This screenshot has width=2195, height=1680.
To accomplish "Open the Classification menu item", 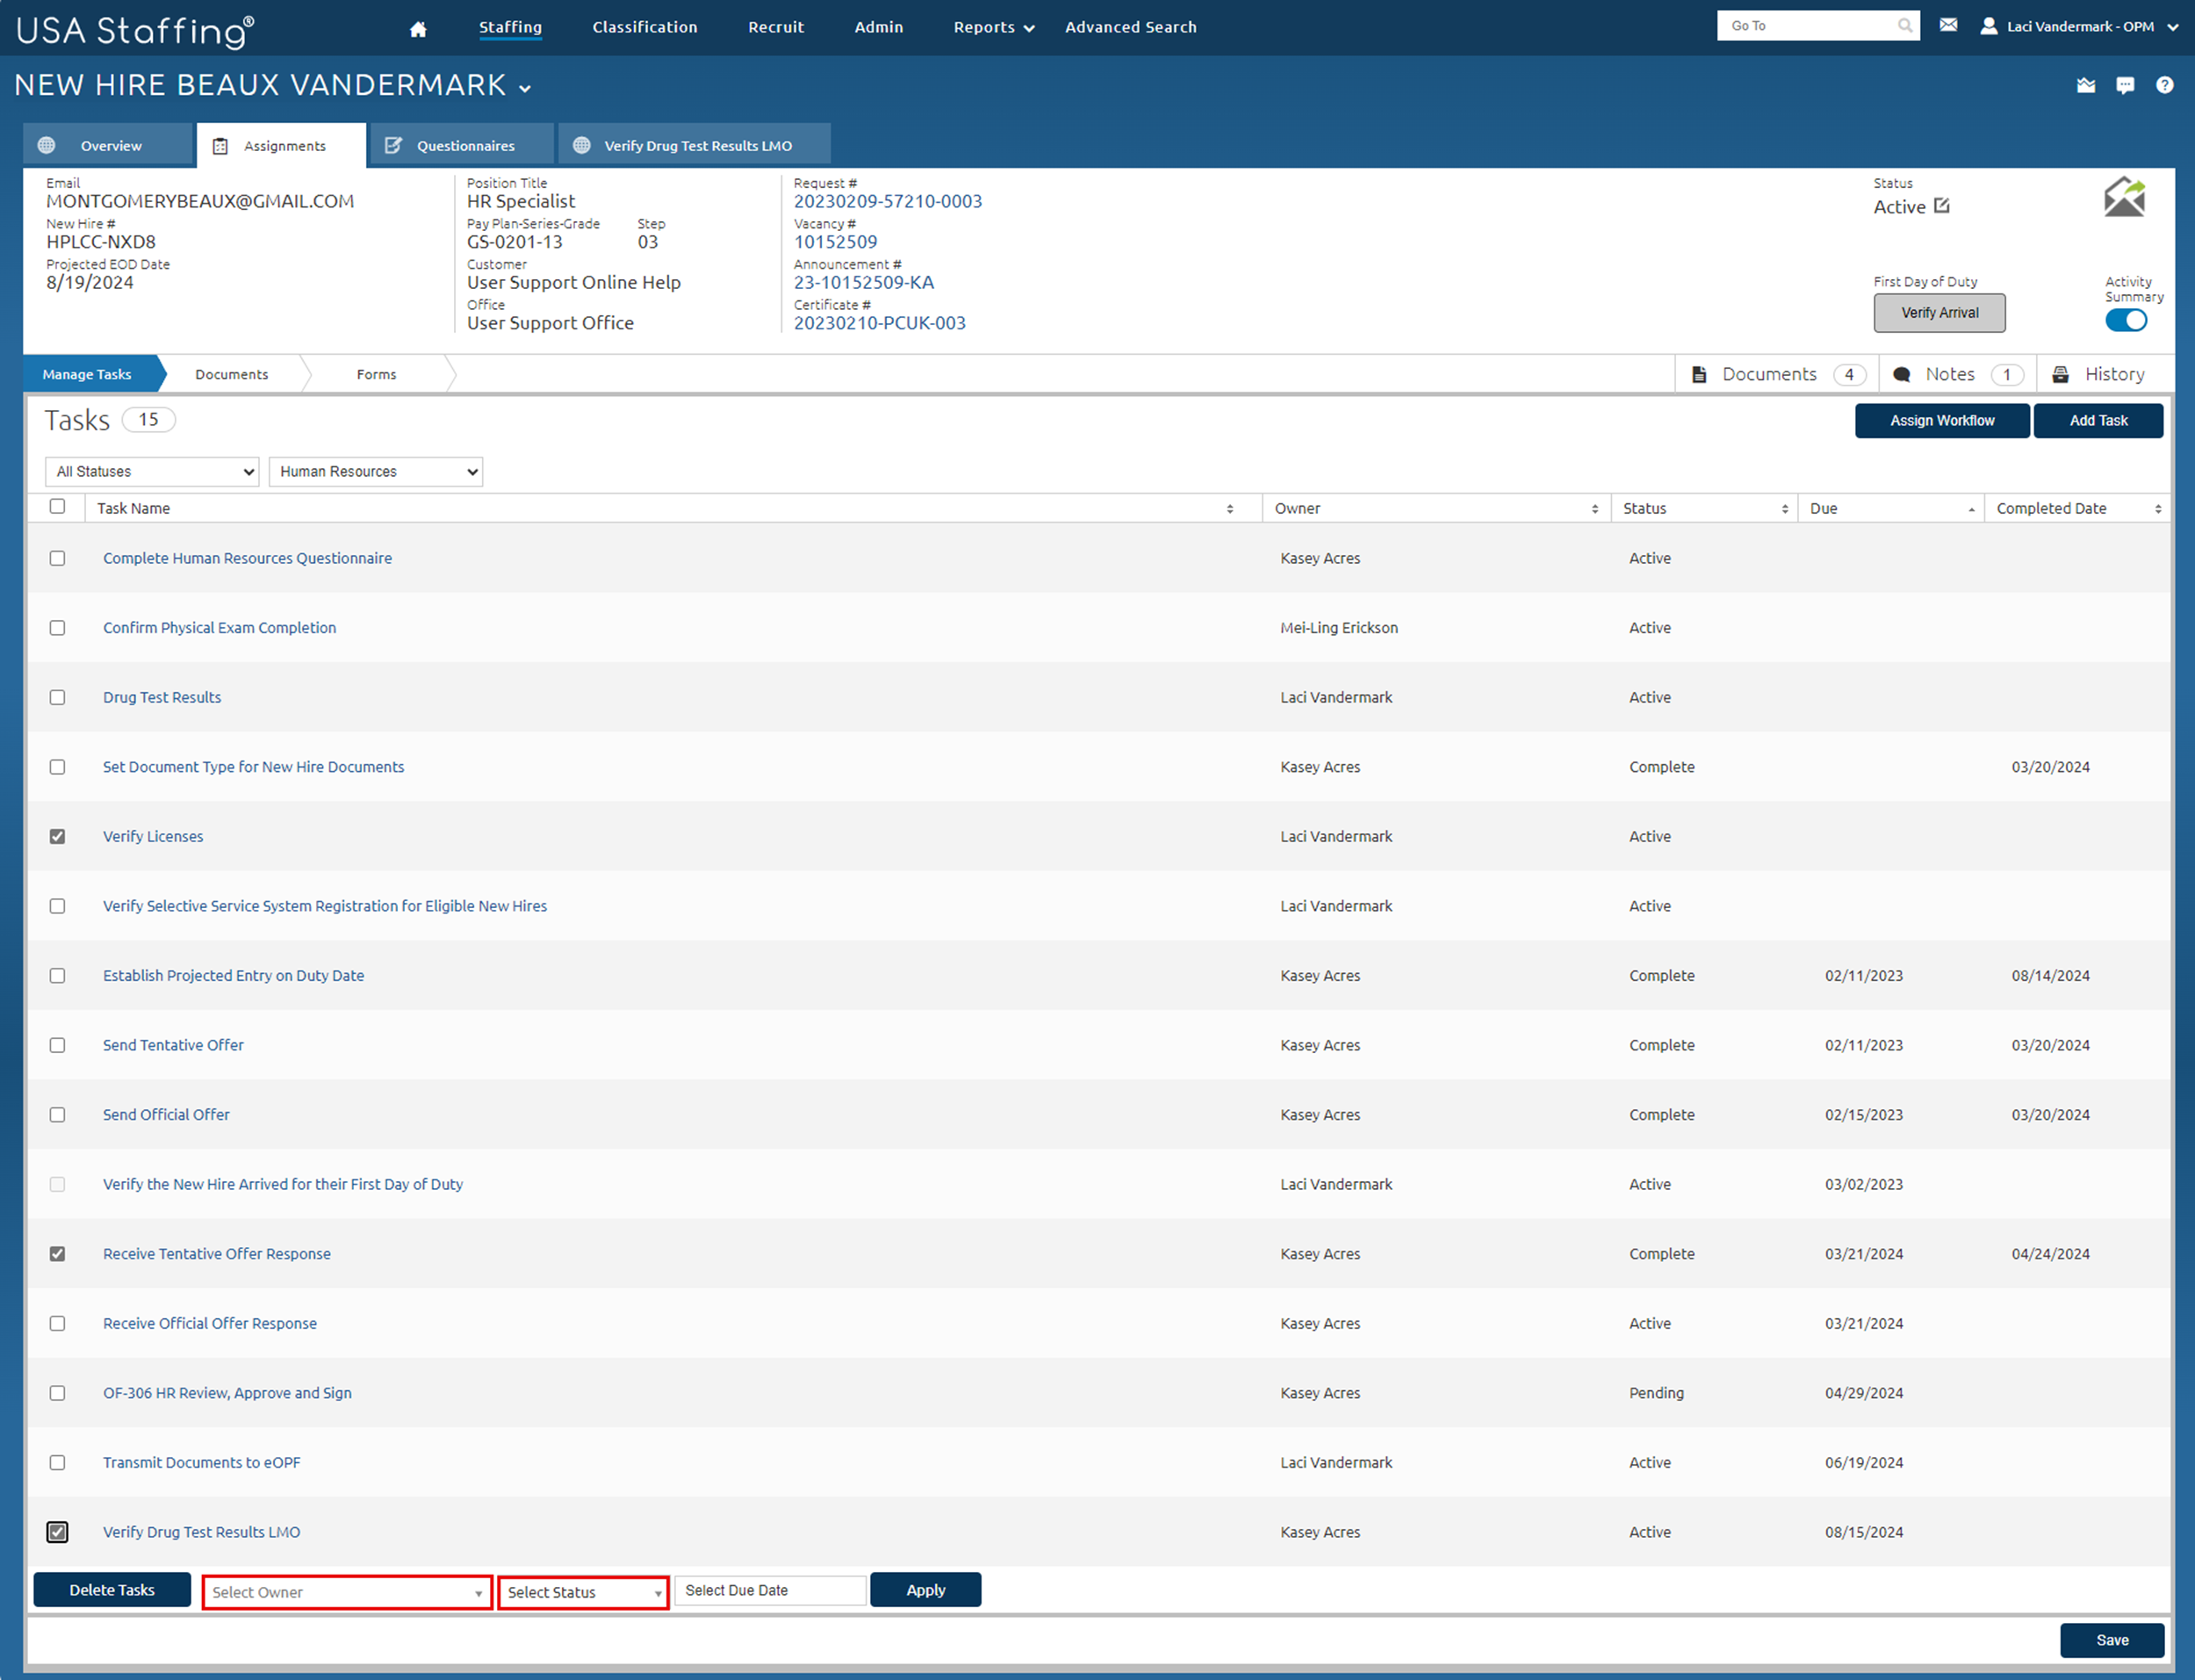I will [x=644, y=27].
